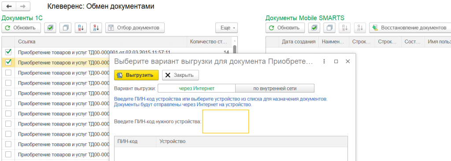Image resolution: width=451 pixels, height=161 pixels.
Task: Open the Еще dropdown menu
Action: pyautogui.click(x=226, y=28)
